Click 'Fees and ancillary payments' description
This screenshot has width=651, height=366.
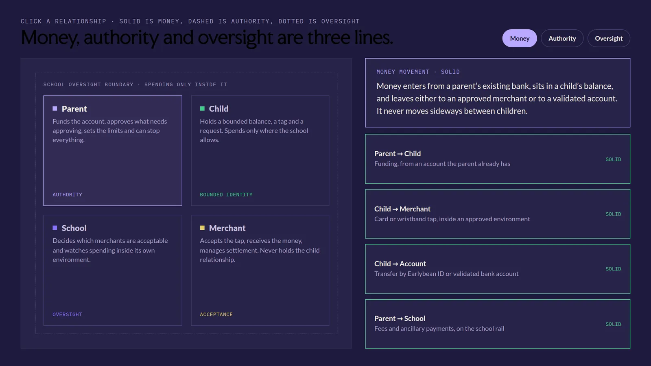pos(439,329)
